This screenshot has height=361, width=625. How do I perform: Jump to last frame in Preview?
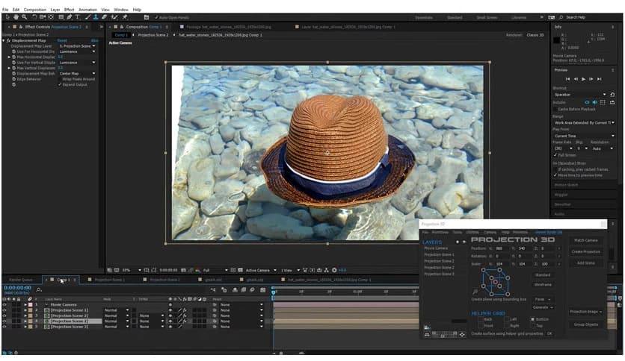click(599, 79)
